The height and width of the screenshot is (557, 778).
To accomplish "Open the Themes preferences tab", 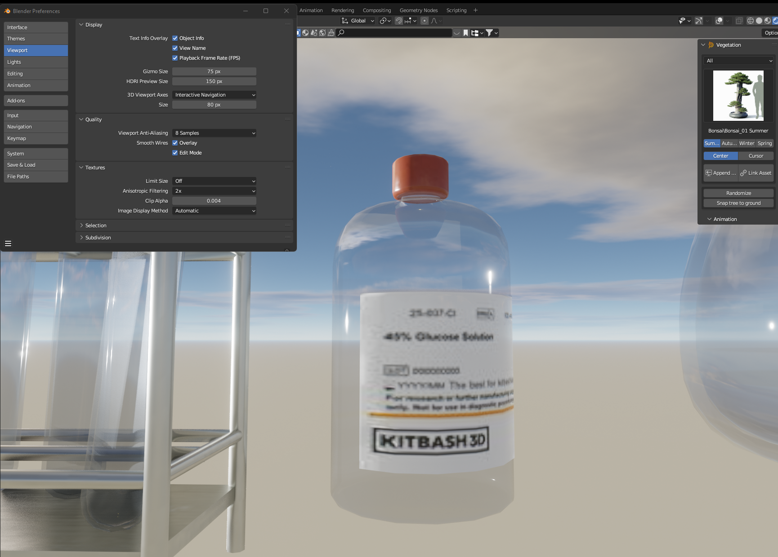I will (36, 39).
